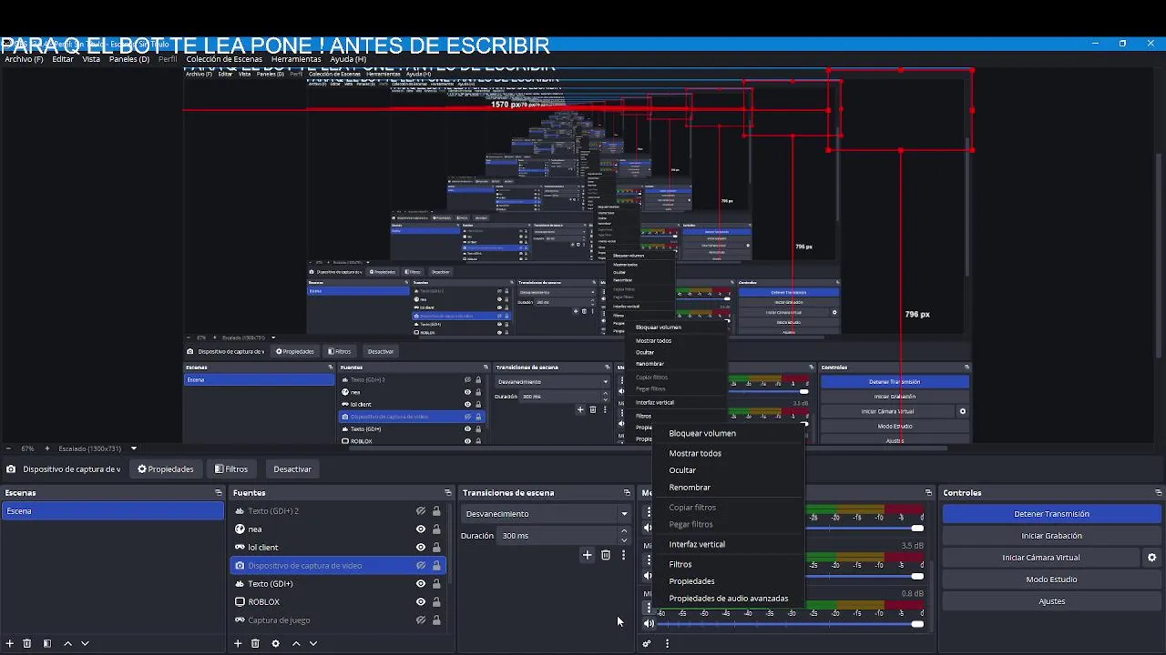This screenshot has width=1166, height=655.
Task: Open Editar menu
Action: pos(63,59)
